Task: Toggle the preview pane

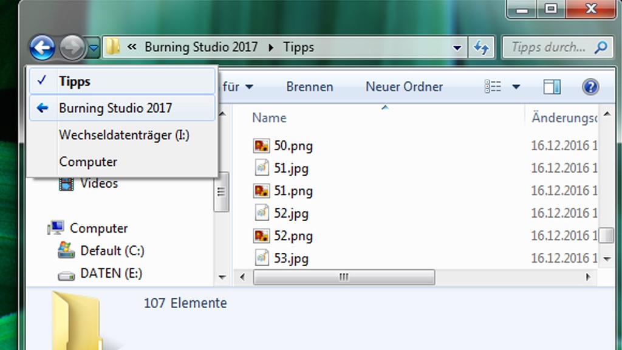Action: tap(552, 87)
